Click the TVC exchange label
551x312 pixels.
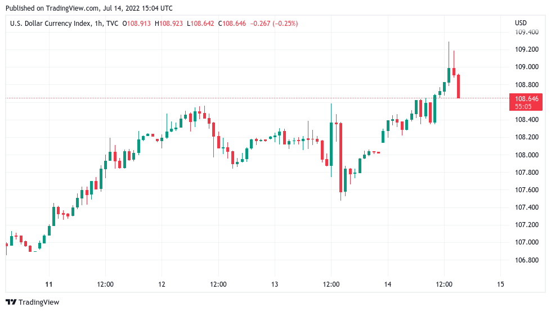113,23
